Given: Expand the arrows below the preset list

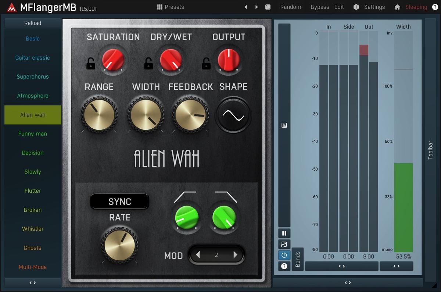Looking at the screenshot, I should tap(33, 283).
